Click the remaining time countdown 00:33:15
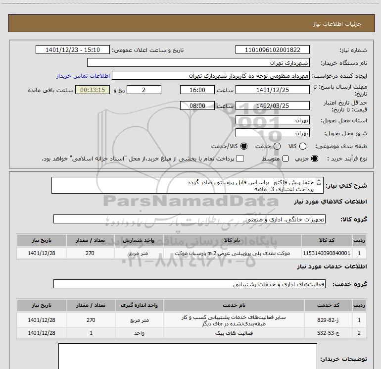 point(93,90)
